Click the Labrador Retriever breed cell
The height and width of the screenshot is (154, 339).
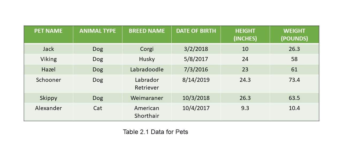click(147, 84)
